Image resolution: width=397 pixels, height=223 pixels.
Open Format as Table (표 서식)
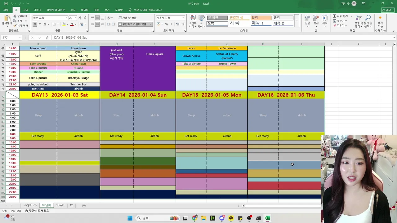[201, 21]
